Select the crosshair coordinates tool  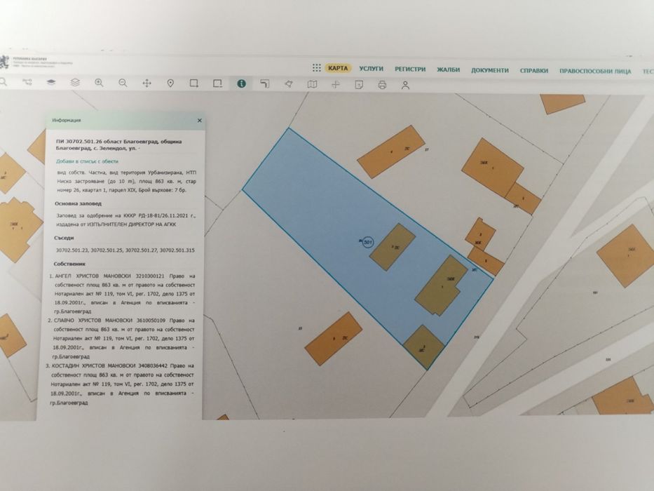coord(335,85)
